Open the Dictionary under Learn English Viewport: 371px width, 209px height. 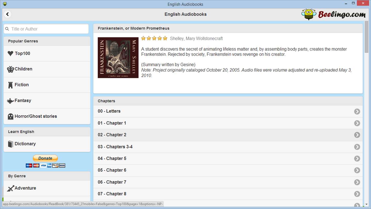point(47,144)
